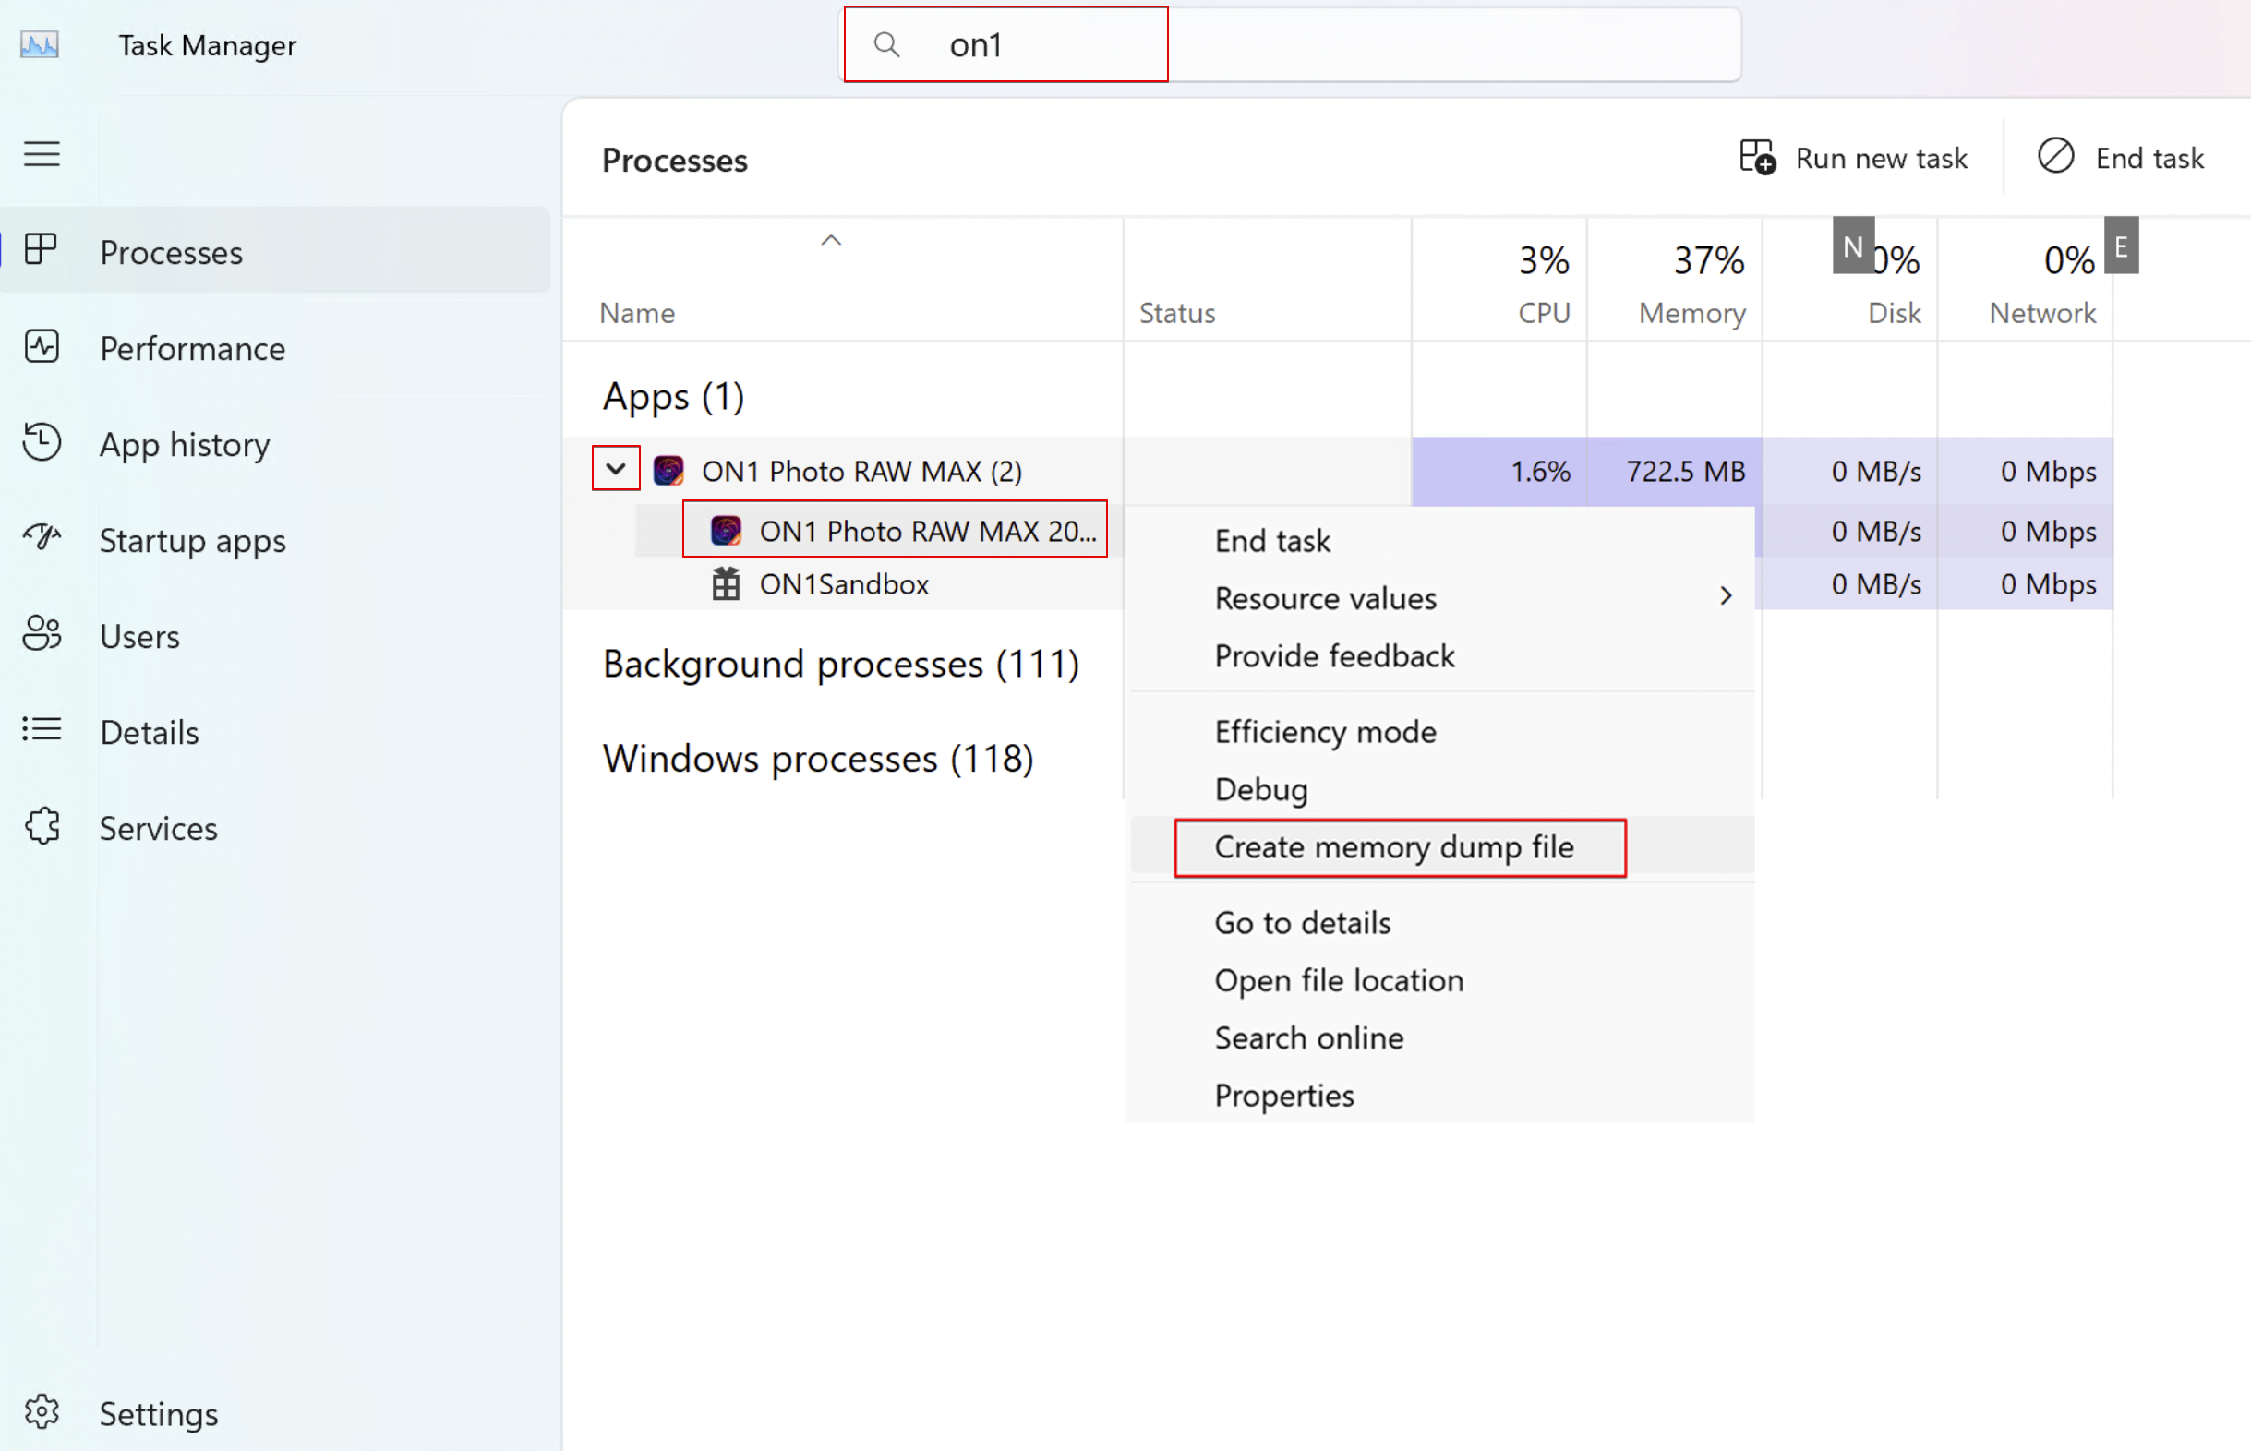Click the End task toolbar button label
The height and width of the screenshot is (1451, 2251).
tap(2149, 158)
